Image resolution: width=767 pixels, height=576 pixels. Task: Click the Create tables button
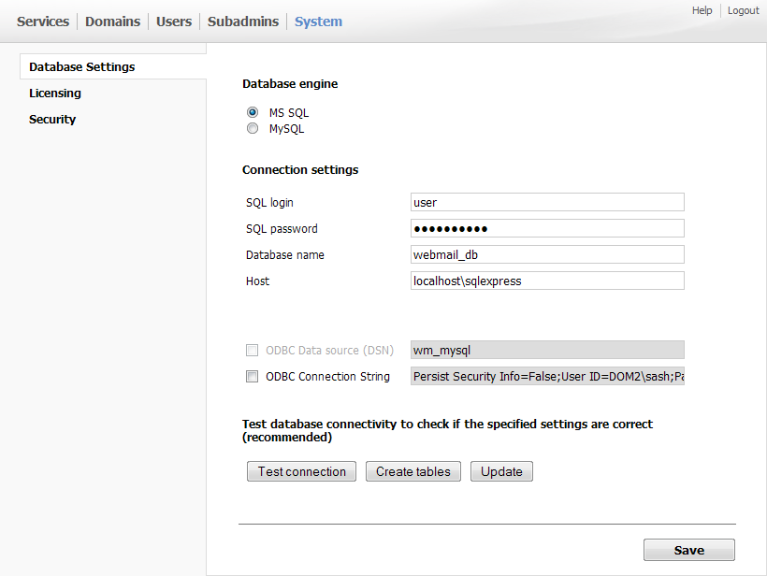click(413, 471)
